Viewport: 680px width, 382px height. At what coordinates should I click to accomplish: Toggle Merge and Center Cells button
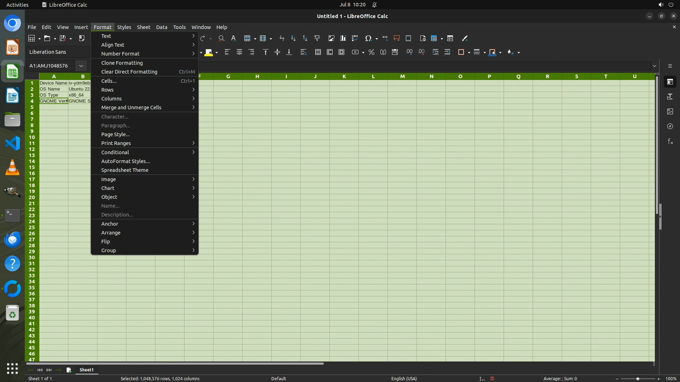[x=318, y=52]
